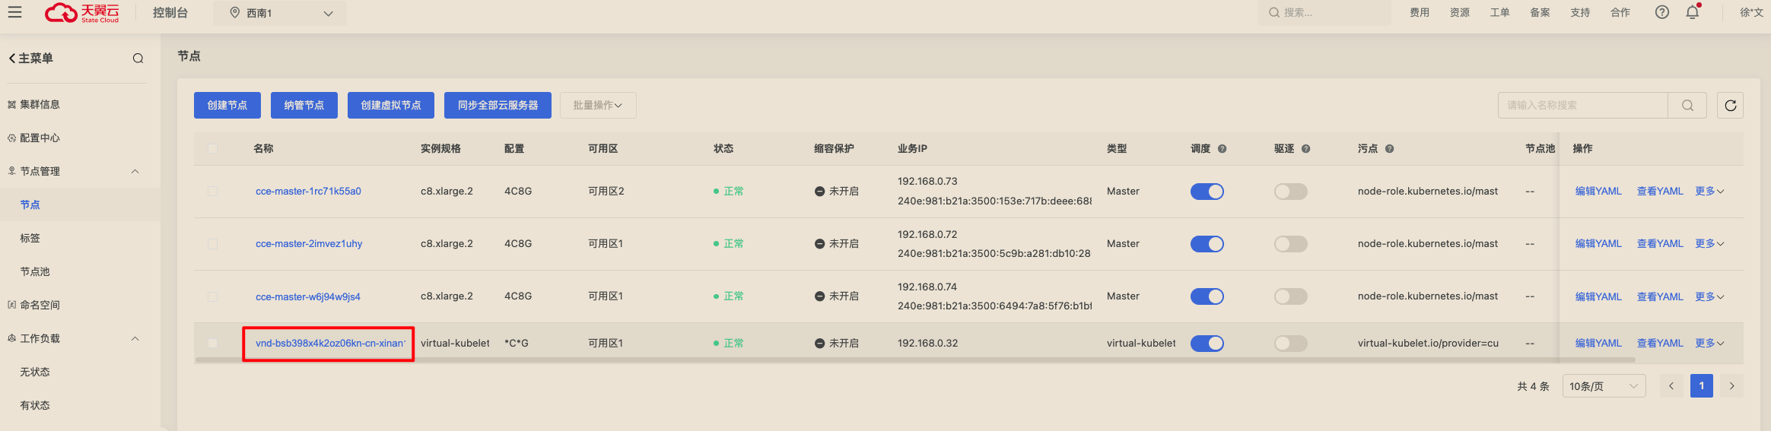Enable eviction for cce-master-2imvez1uhy
The height and width of the screenshot is (431, 1771).
pyautogui.click(x=1291, y=244)
